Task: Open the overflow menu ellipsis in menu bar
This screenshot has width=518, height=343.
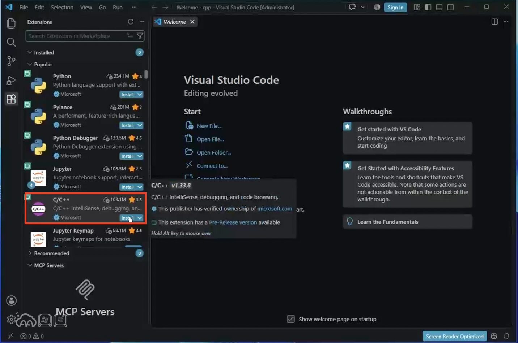Action: (x=134, y=7)
